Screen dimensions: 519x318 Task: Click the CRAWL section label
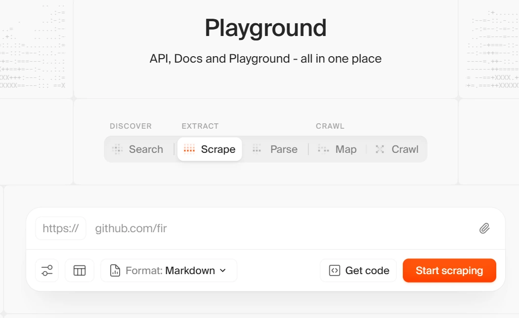[330, 126]
